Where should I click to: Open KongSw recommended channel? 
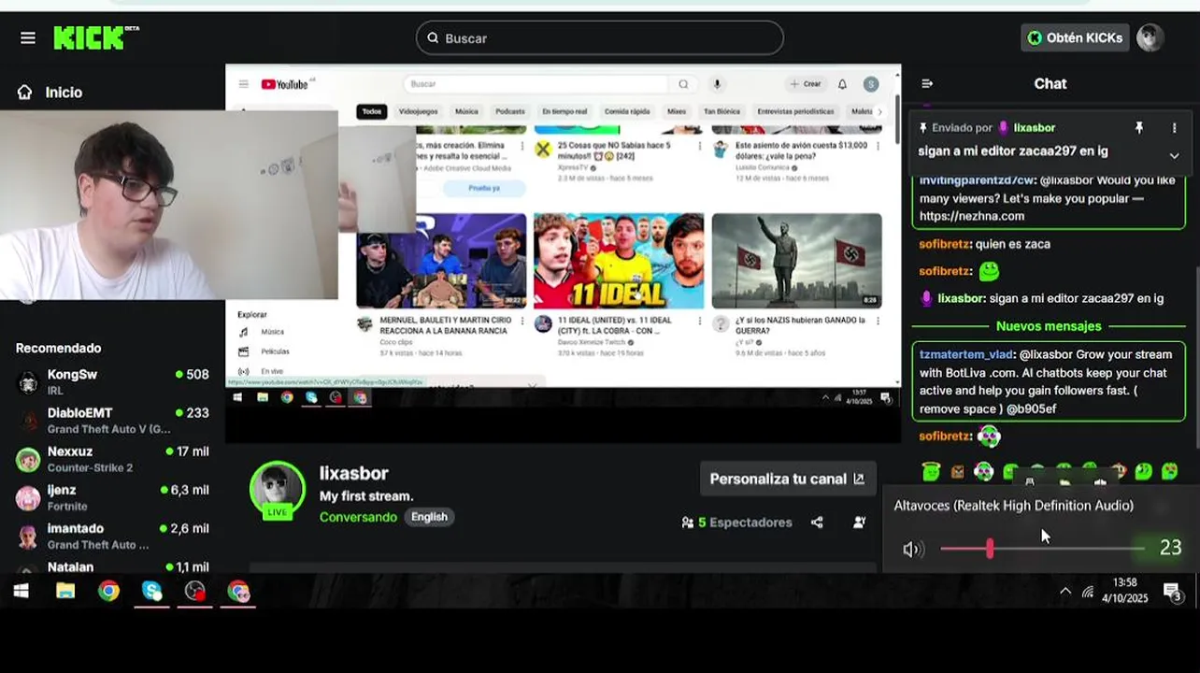112,381
